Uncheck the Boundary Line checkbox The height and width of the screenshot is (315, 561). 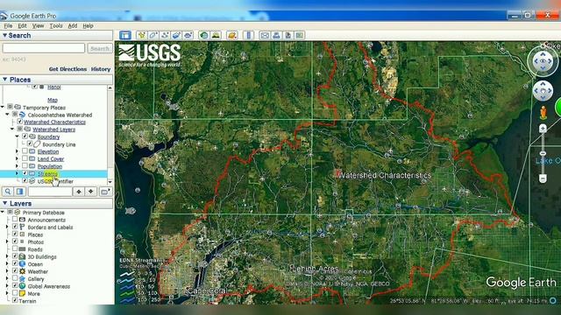(x=30, y=143)
